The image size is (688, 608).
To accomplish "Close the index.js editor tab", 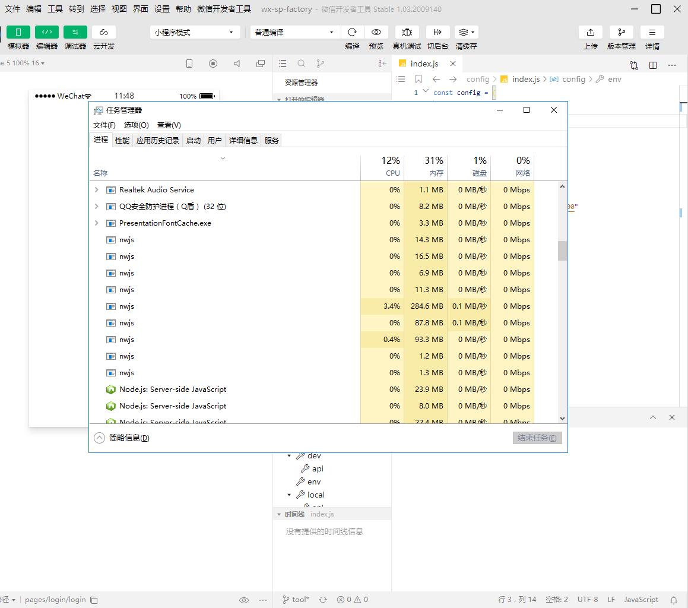I will 453,64.
